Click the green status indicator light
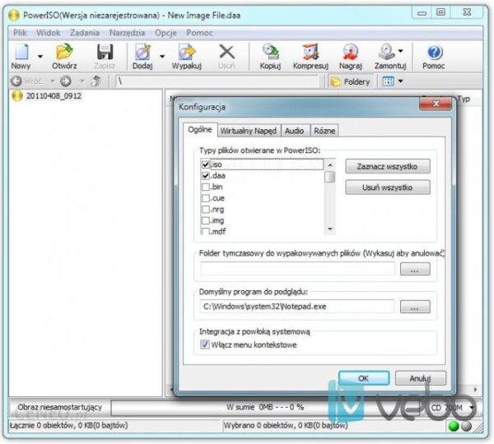This screenshot has height=444, width=494. [x=454, y=427]
